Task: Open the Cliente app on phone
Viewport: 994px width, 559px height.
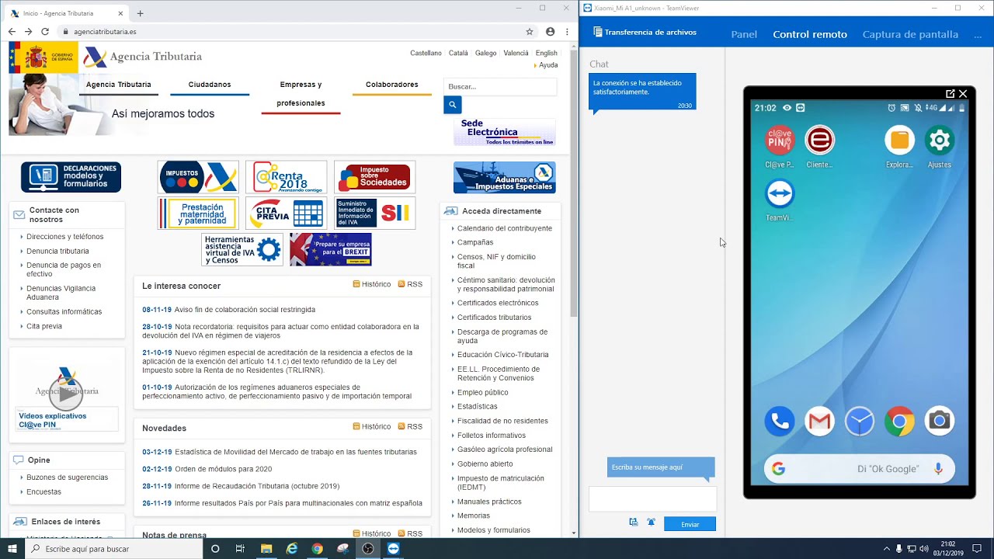Action: tap(819, 141)
